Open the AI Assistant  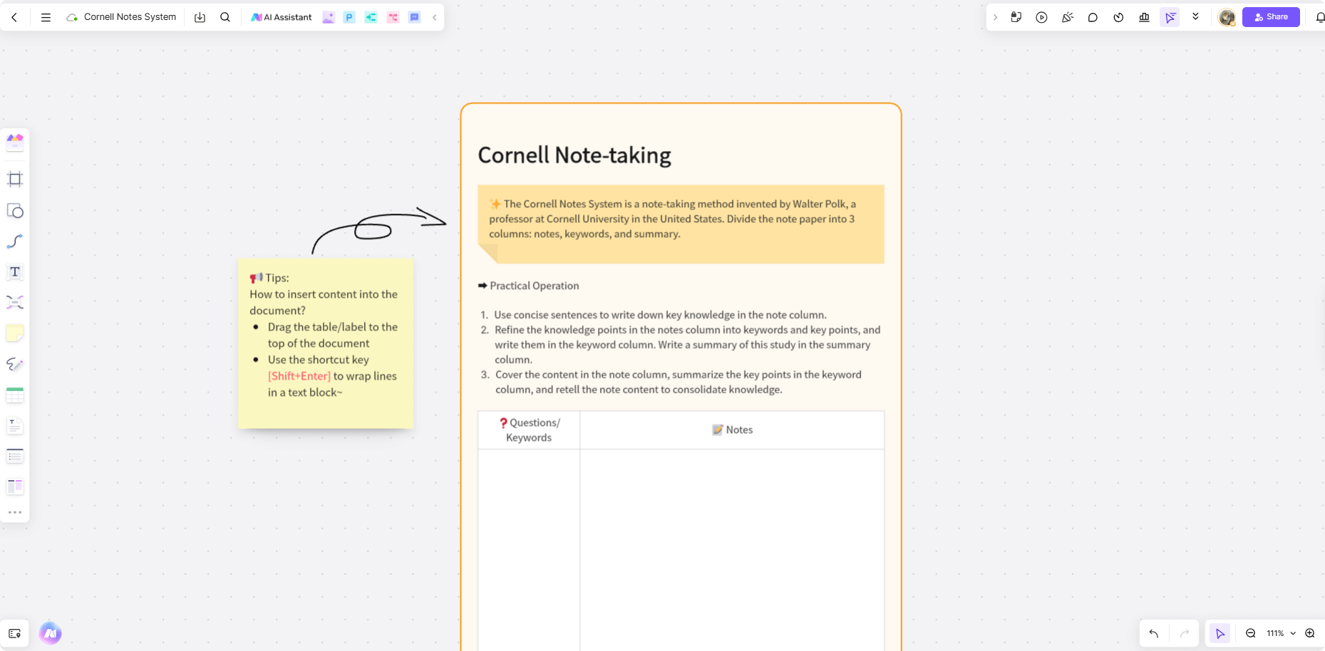(282, 17)
